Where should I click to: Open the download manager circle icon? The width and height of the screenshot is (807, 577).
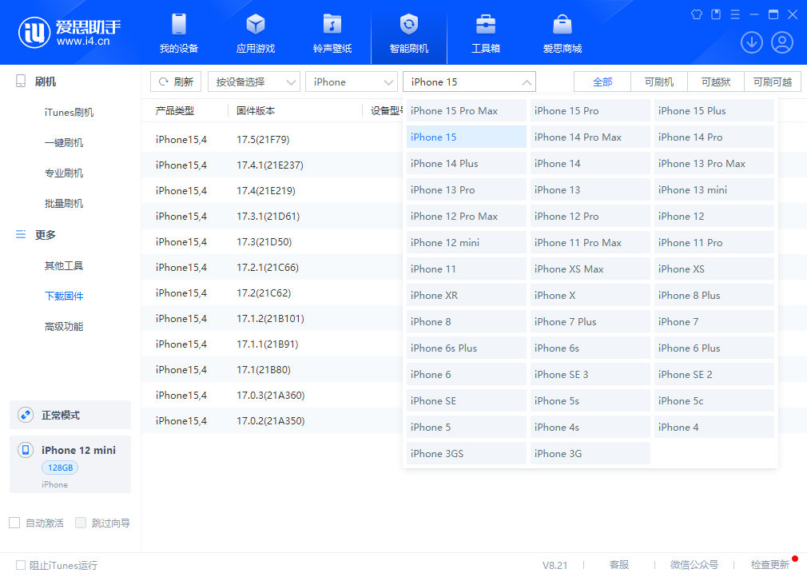coord(751,42)
